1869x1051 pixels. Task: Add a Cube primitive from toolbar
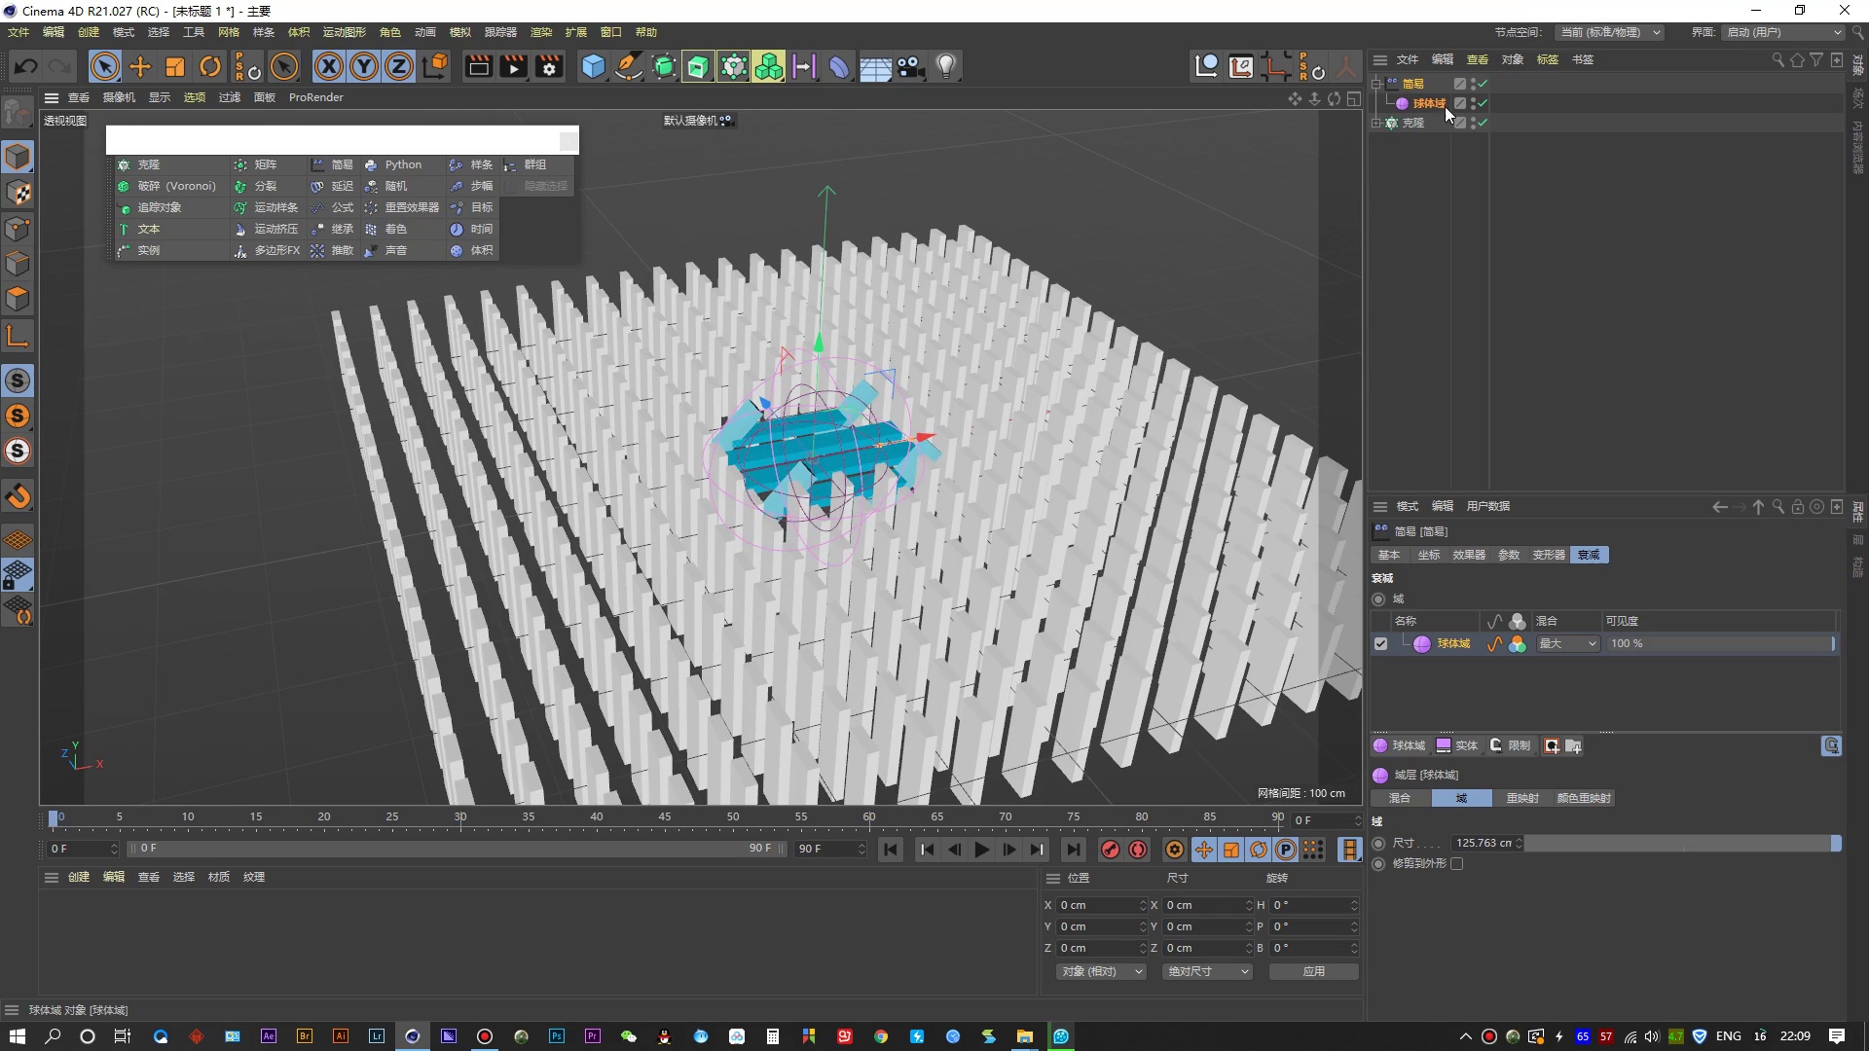coord(593,66)
